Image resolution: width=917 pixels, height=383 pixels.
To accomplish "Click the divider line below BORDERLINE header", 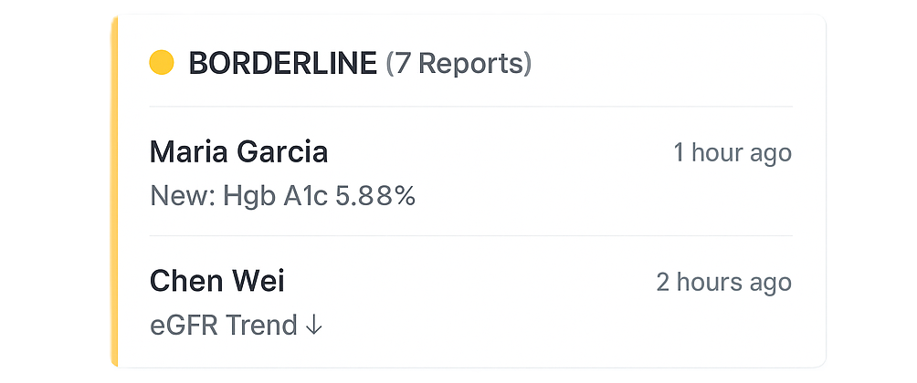I will pos(470,106).
